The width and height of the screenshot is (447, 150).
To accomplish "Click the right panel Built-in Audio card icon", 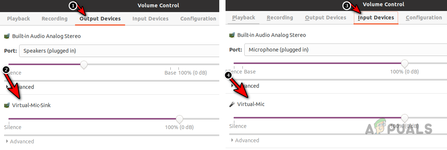I will (232, 35).
